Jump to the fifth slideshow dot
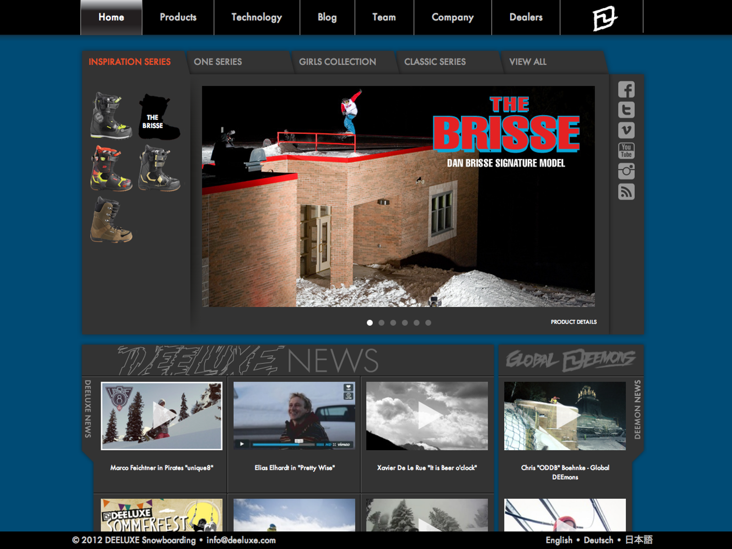This screenshot has width=732, height=549. [416, 323]
